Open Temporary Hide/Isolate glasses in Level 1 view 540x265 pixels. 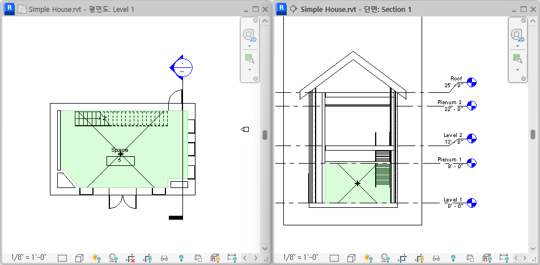(165, 258)
